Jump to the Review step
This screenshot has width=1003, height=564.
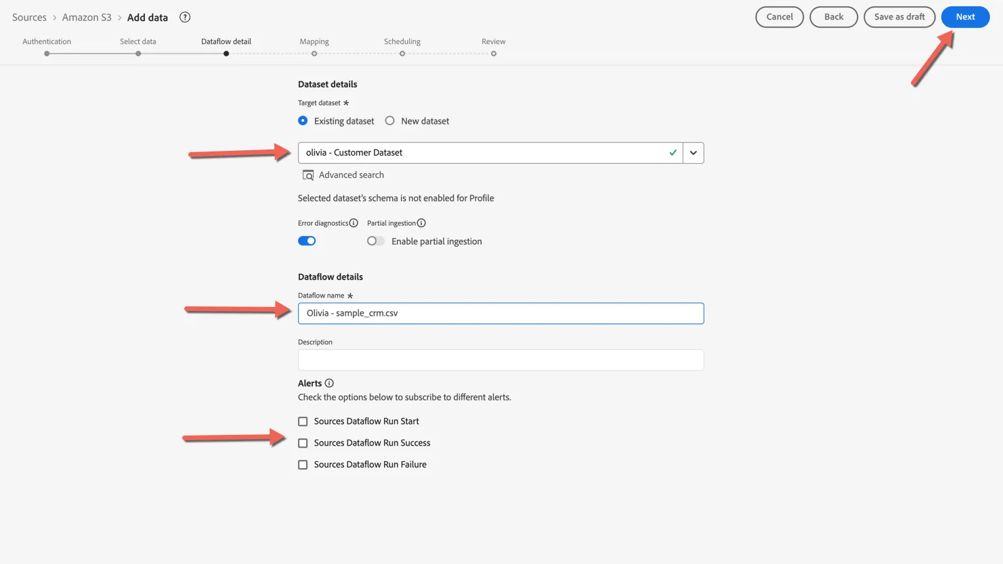pos(494,45)
